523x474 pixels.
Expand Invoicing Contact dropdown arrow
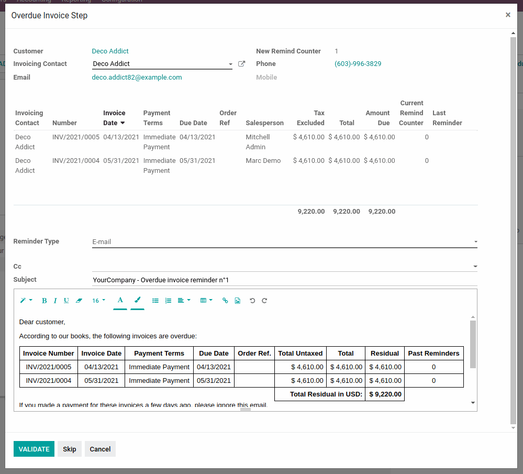(230, 64)
